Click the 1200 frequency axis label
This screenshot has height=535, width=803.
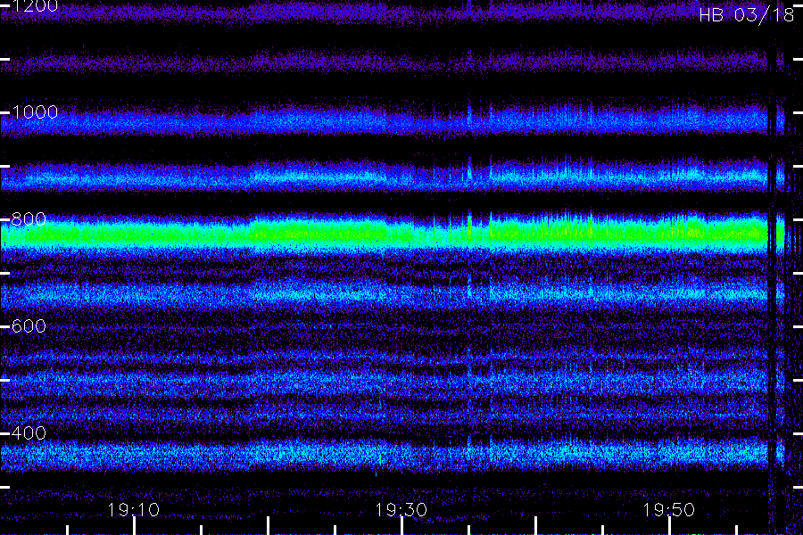pos(35,6)
